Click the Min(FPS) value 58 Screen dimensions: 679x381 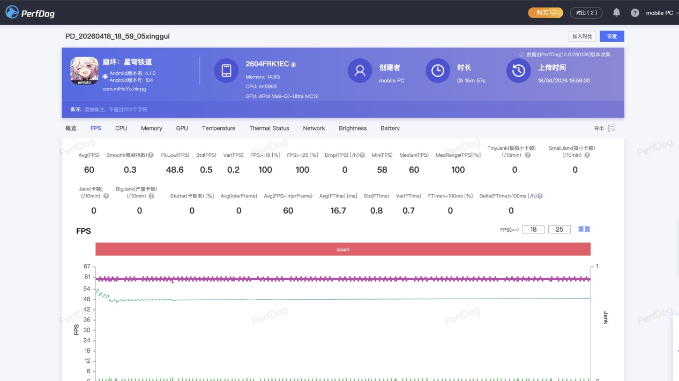382,170
